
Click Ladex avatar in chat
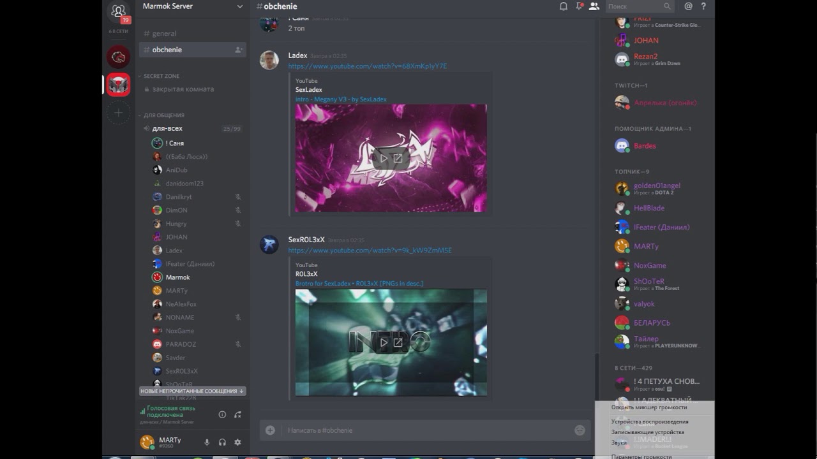[x=269, y=60]
